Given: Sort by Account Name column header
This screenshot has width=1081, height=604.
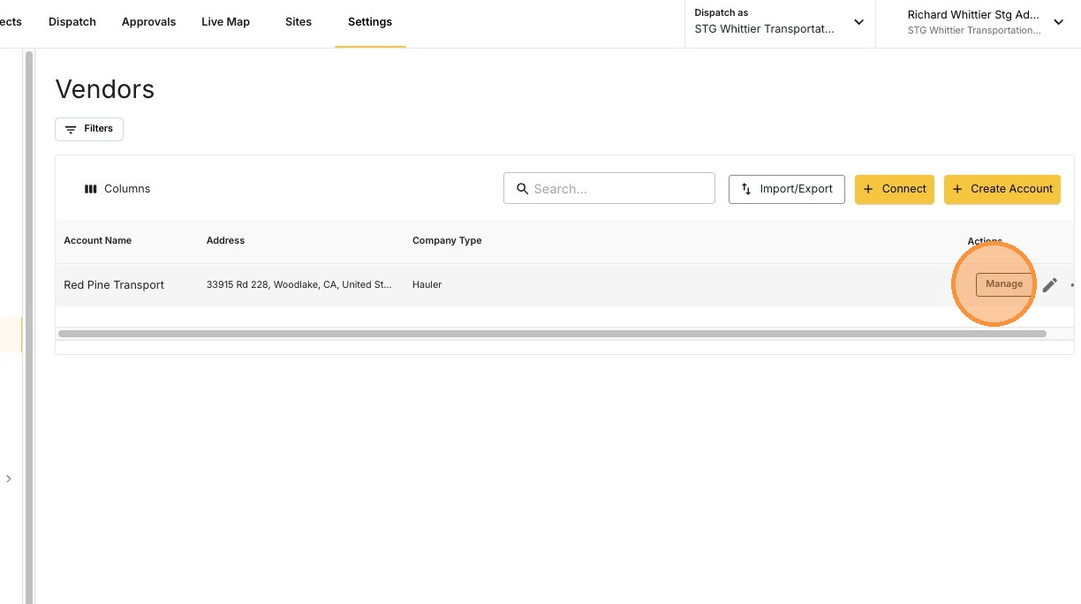Looking at the screenshot, I should point(98,240).
